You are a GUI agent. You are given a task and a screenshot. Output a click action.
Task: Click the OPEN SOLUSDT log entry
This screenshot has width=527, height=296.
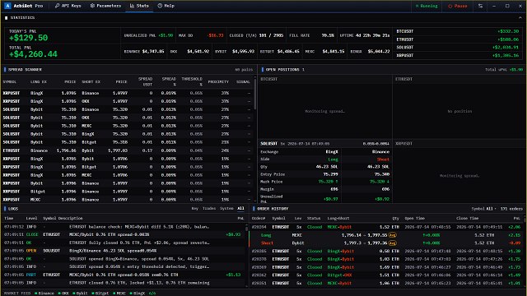[x=124, y=251]
